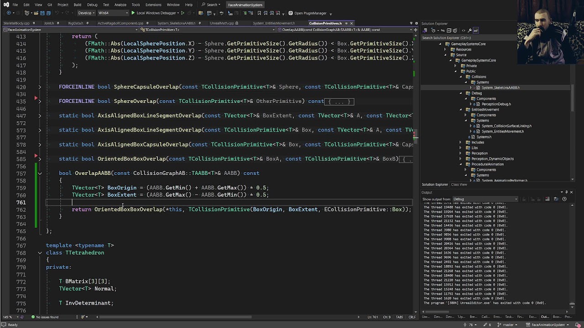Image resolution: width=584 pixels, height=328 pixels.
Task: Click the Save file toolbar icon
Action: tap(42, 13)
